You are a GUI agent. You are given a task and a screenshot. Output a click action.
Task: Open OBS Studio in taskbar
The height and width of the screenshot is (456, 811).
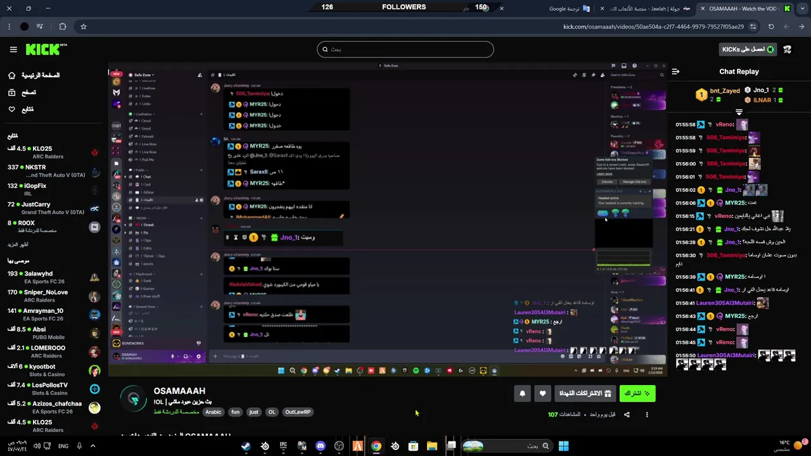click(x=339, y=446)
